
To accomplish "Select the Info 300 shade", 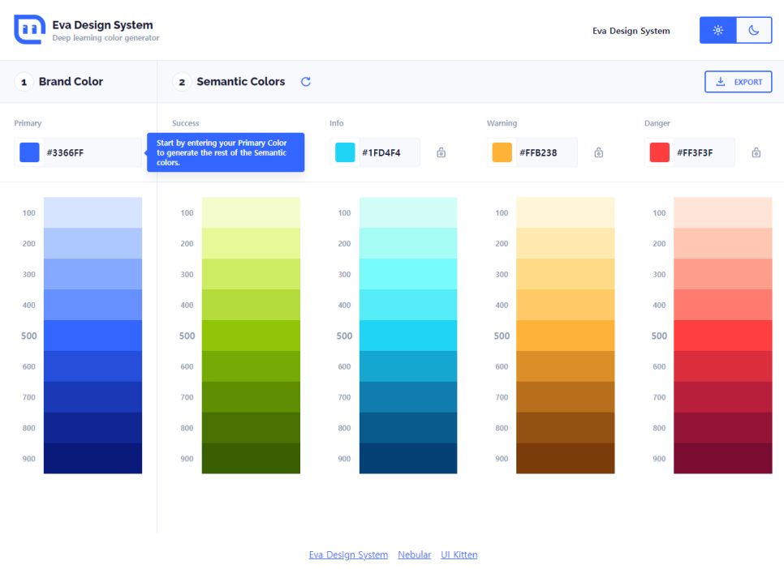I will (x=408, y=274).
